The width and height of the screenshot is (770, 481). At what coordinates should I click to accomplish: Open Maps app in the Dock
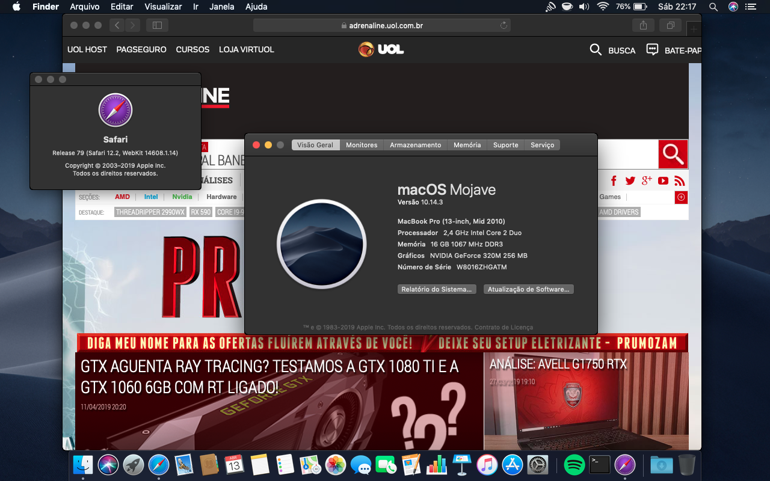pyautogui.click(x=310, y=465)
